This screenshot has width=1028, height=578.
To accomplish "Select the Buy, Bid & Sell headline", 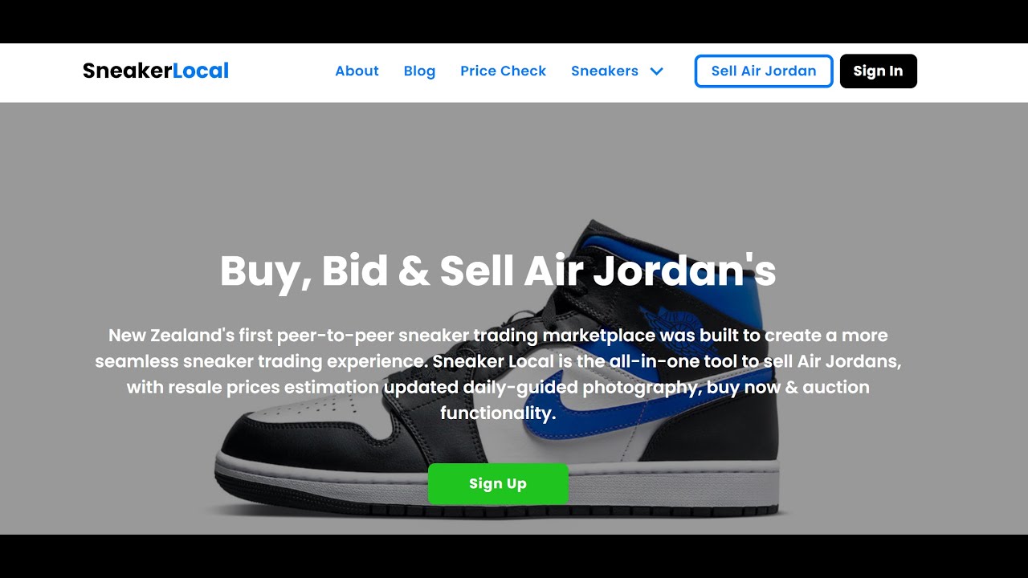I will coord(498,271).
